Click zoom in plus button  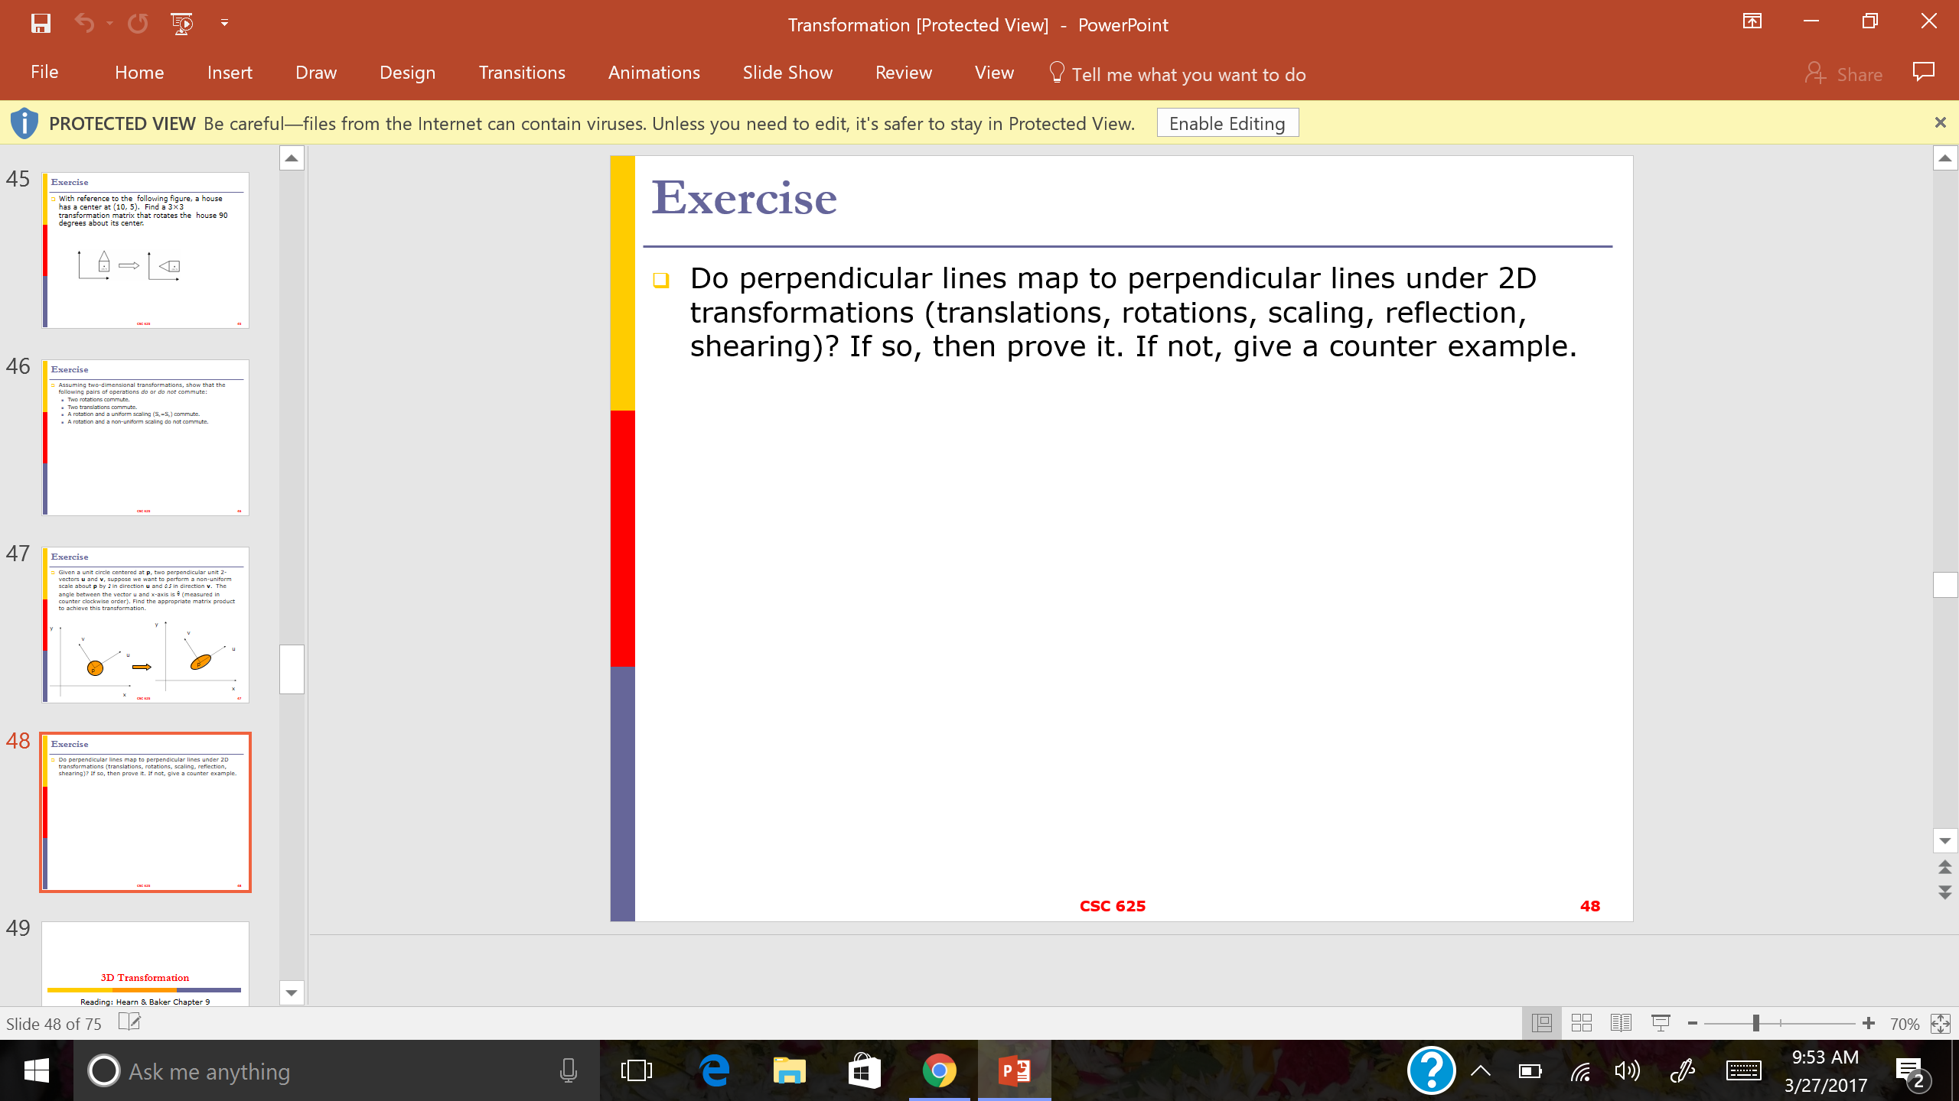coord(1869,1023)
